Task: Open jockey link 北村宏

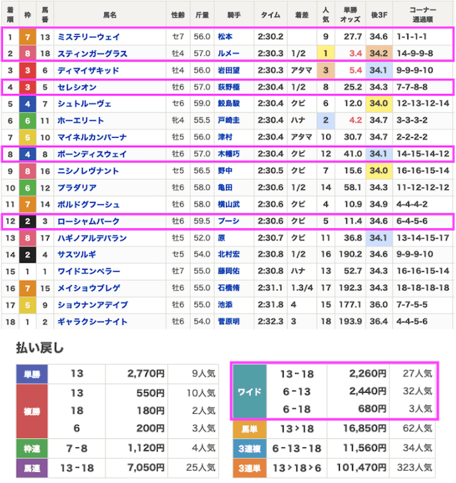Action: click(229, 255)
